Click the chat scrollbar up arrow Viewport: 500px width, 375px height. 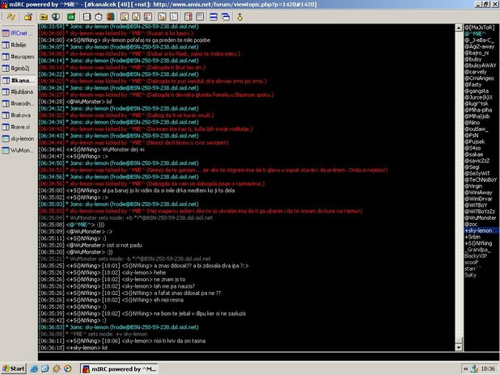pos(459,28)
